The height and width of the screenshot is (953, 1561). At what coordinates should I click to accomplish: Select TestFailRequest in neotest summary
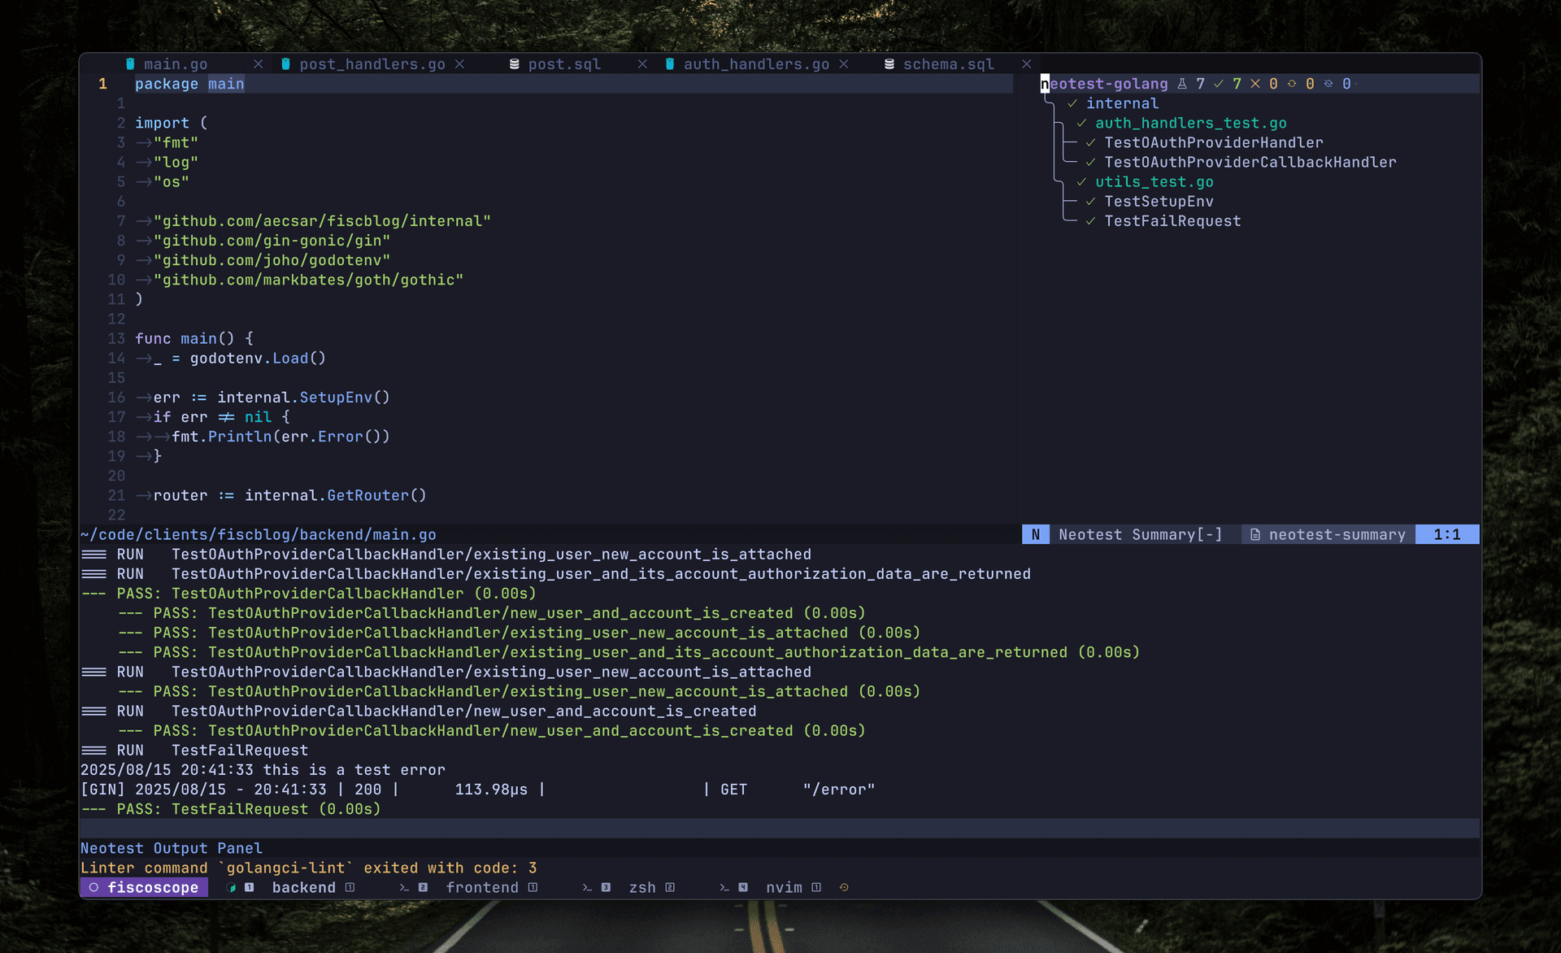tap(1172, 220)
